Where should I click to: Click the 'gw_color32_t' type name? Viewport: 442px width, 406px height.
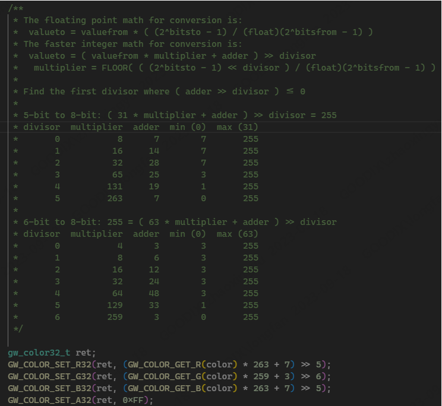39,353
